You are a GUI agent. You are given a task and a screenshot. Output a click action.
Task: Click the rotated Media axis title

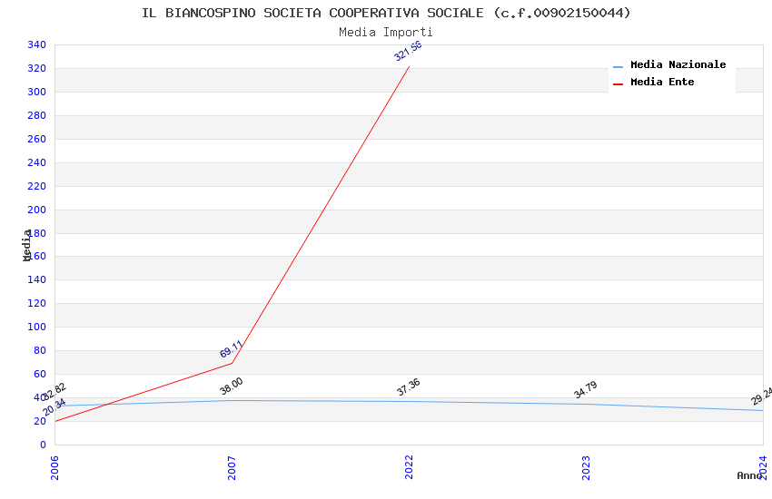(x=26, y=245)
